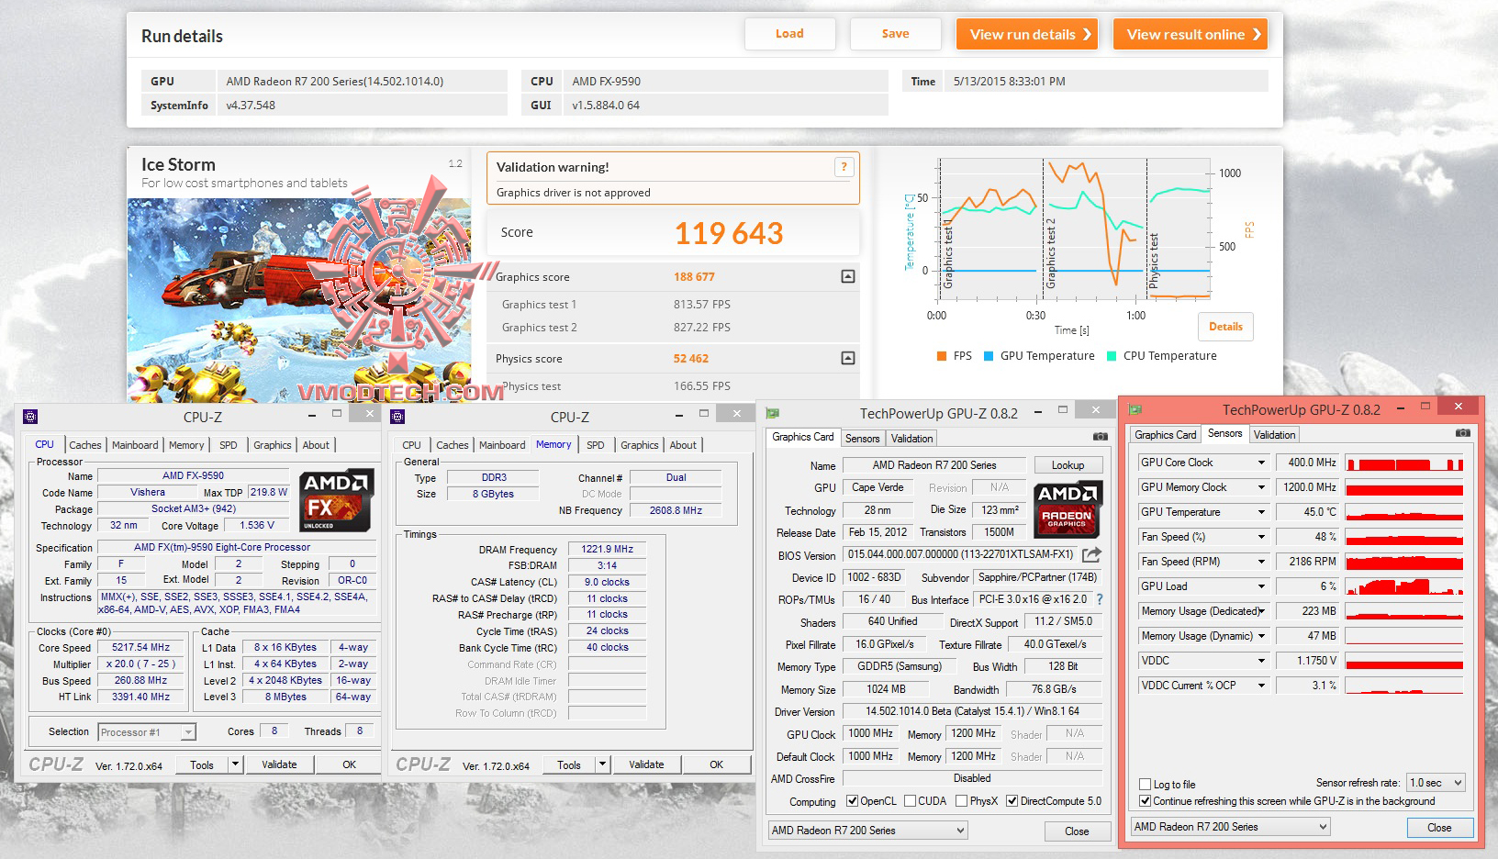1498x859 pixels.
Task: Open the SPD tab in CPU-Z memory window
Action: click(596, 445)
